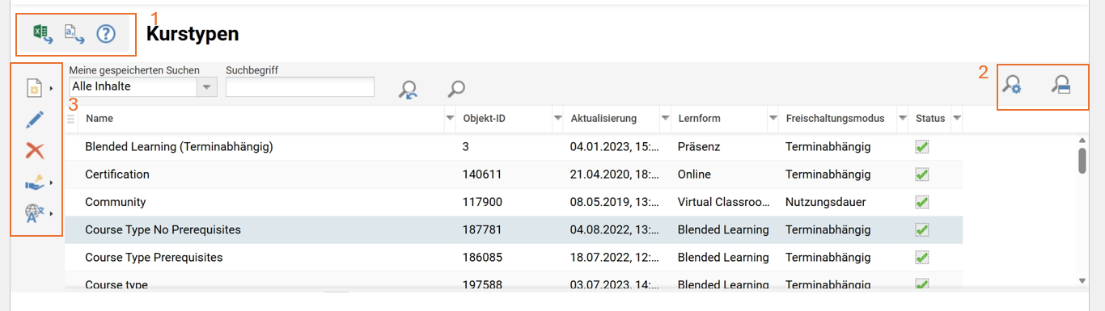
Task: Create new course type icon
Action: click(x=34, y=88)
